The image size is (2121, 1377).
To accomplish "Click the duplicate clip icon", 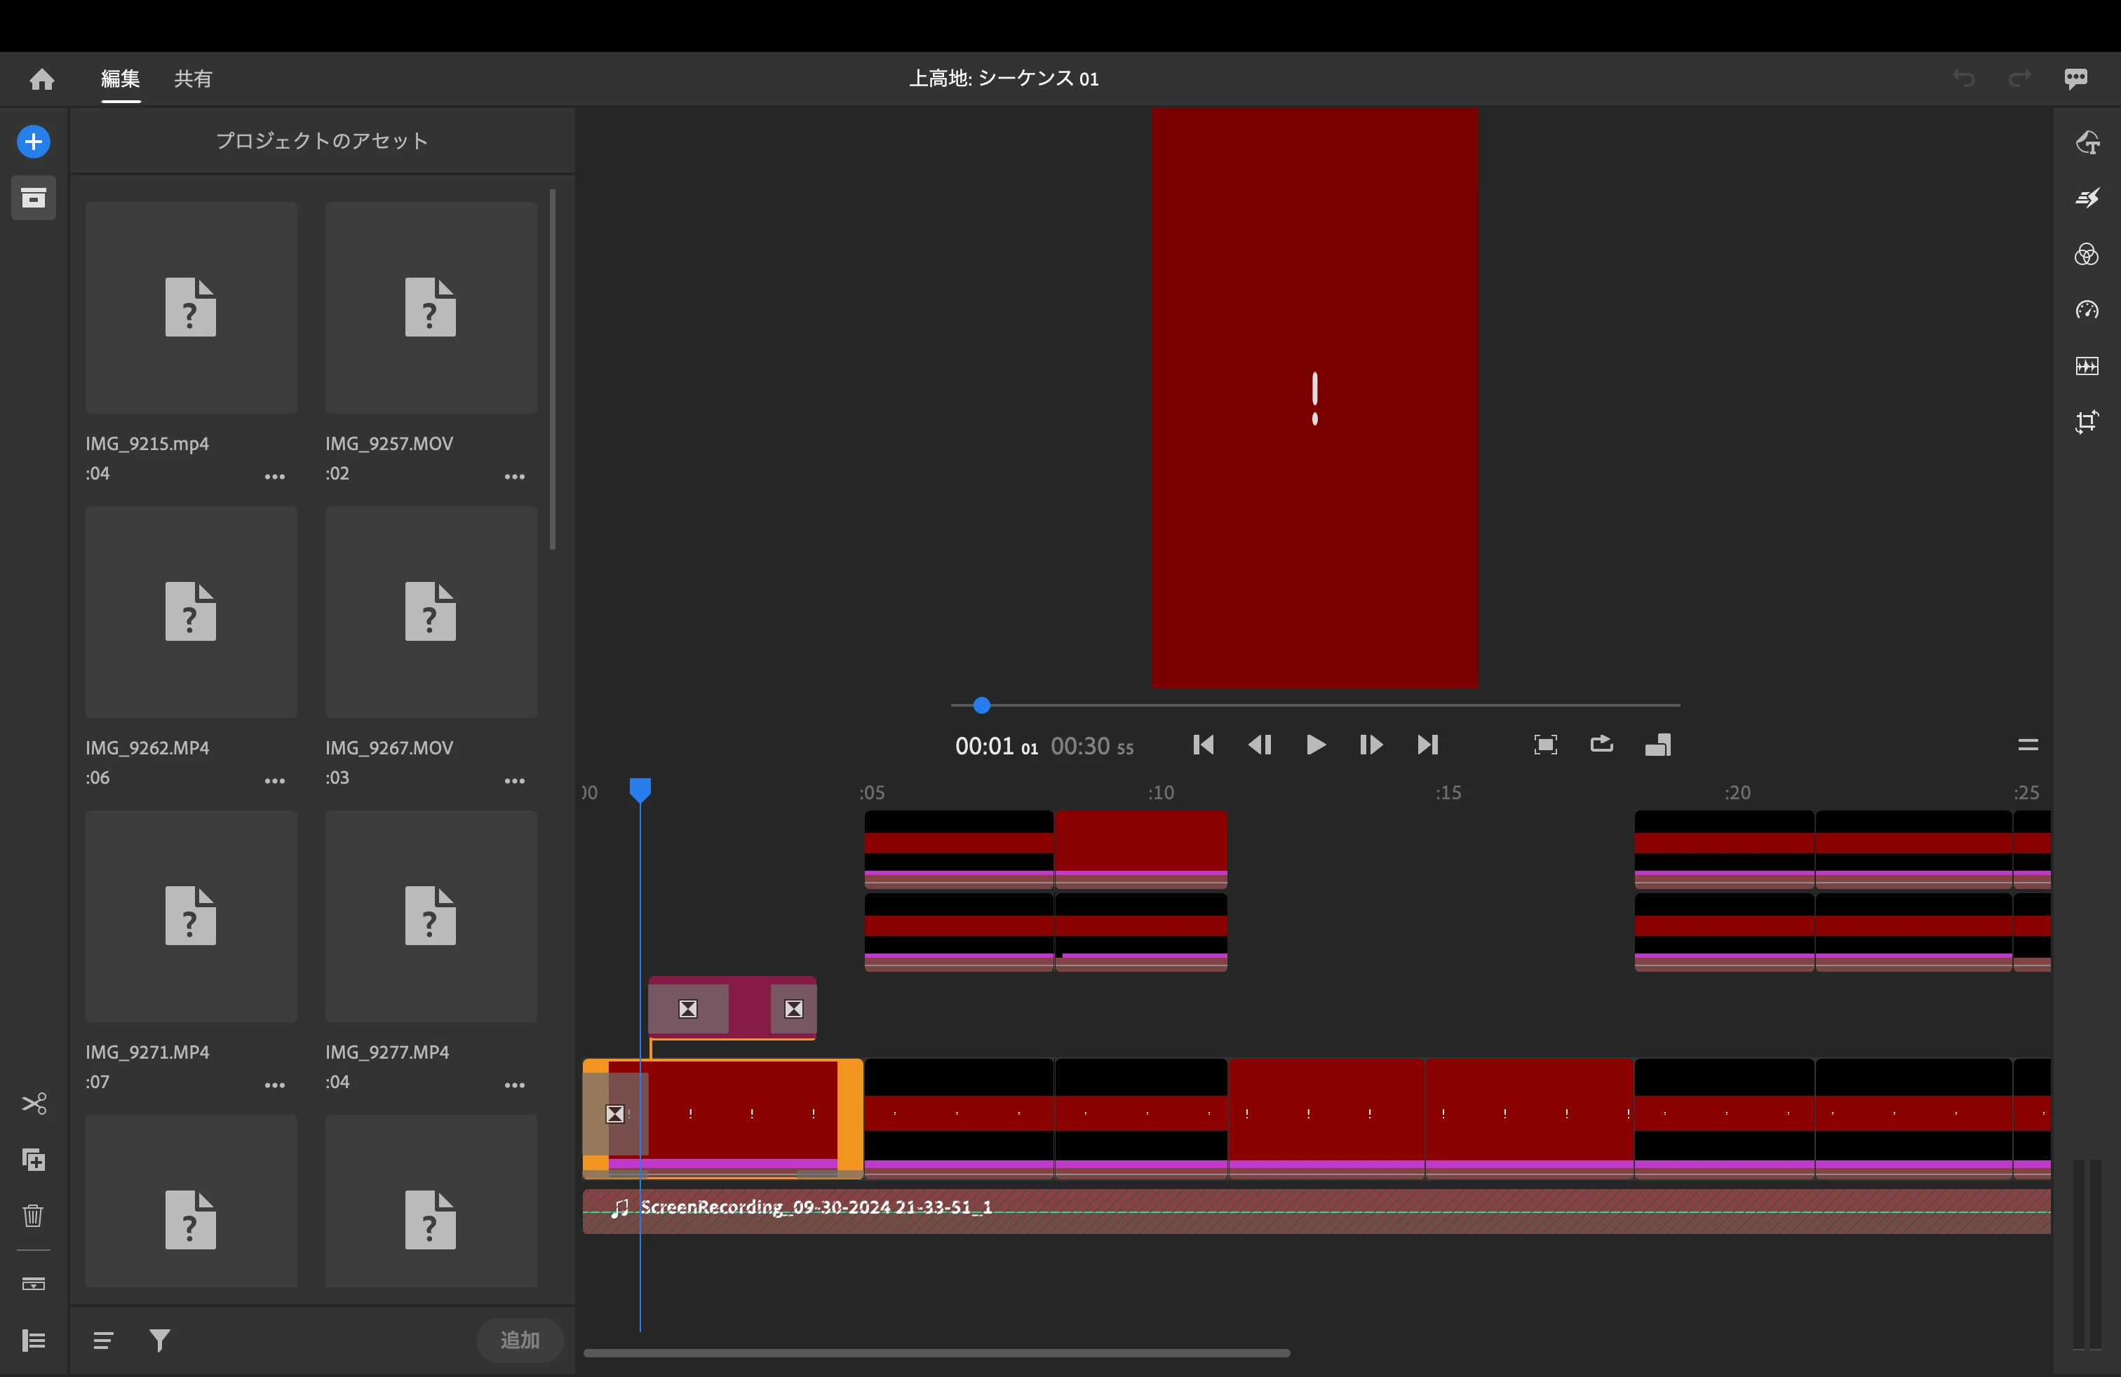I will coord(33,1160).
